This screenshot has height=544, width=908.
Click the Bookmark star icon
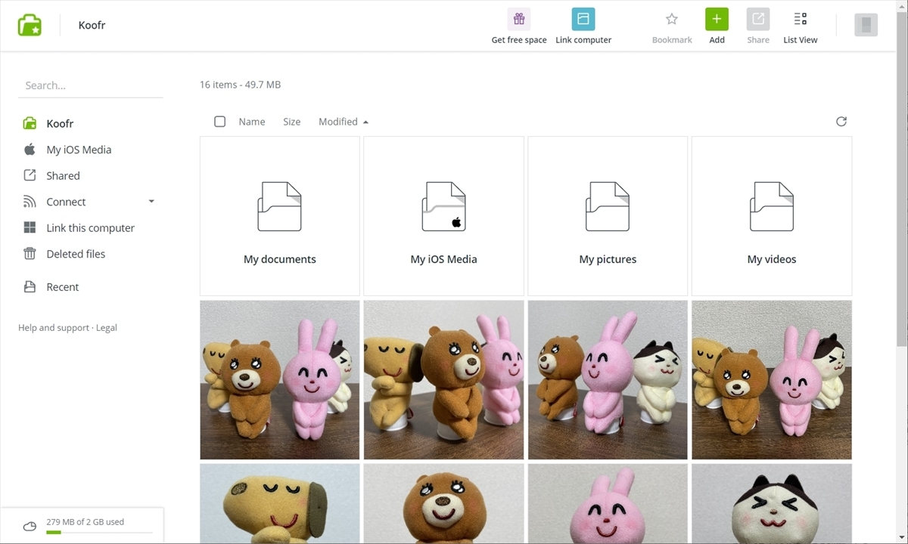[672, 19]
